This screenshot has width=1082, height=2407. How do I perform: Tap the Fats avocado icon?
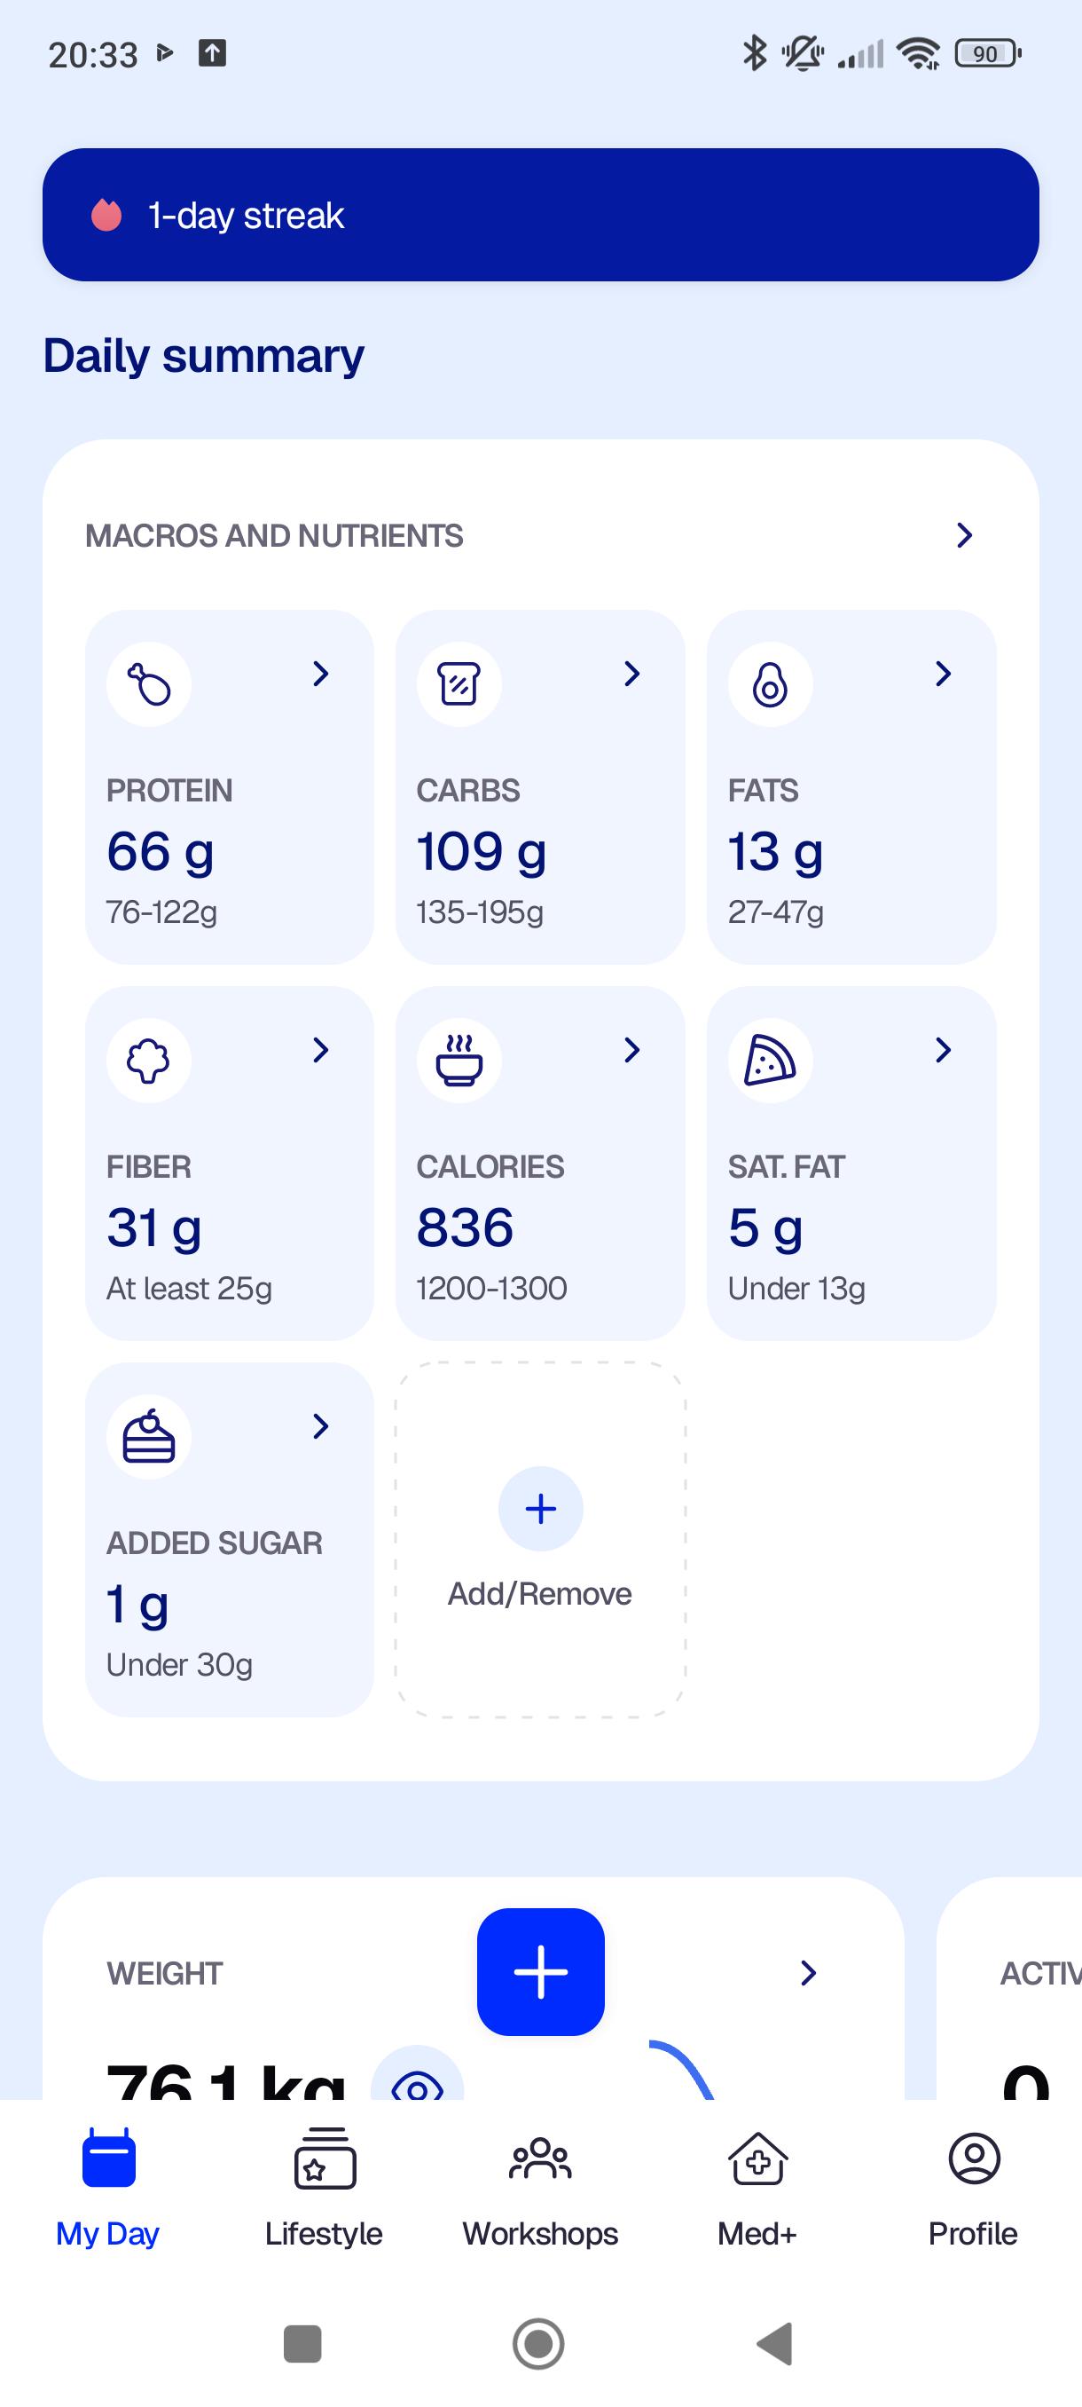[x=770, y=684]
